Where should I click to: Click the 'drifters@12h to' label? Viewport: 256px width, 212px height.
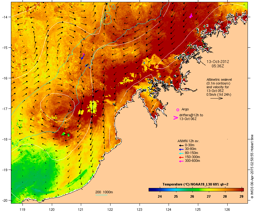point(191,115)
